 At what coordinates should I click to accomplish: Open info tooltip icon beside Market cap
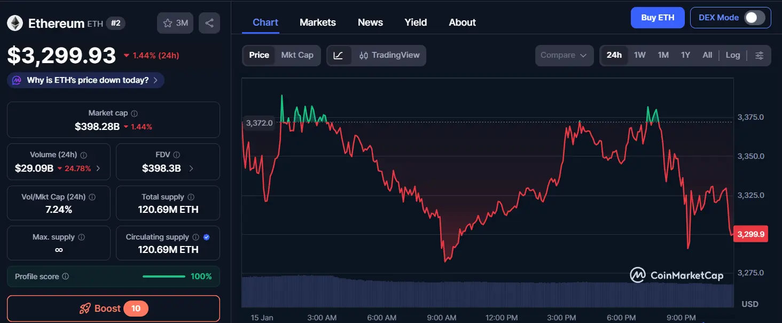pyautogui.click(x=134, y=113)
